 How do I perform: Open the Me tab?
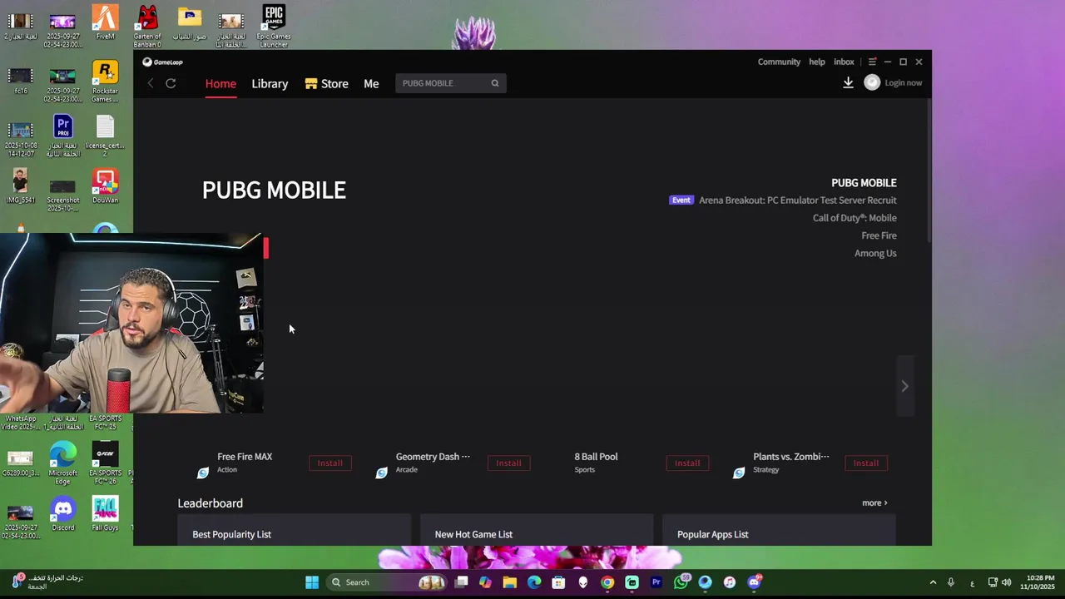(x=371, y=83)
